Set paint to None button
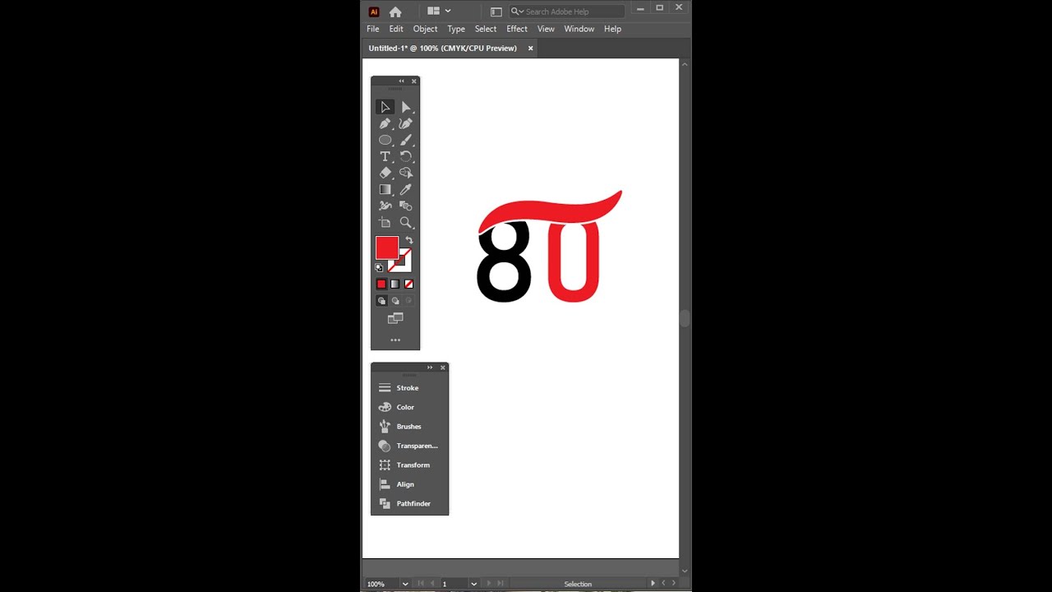 408,284
